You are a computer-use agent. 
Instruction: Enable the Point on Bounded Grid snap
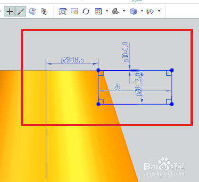pos(44,11)
